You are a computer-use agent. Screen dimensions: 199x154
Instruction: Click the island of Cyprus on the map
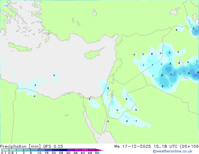pos(93,54)
